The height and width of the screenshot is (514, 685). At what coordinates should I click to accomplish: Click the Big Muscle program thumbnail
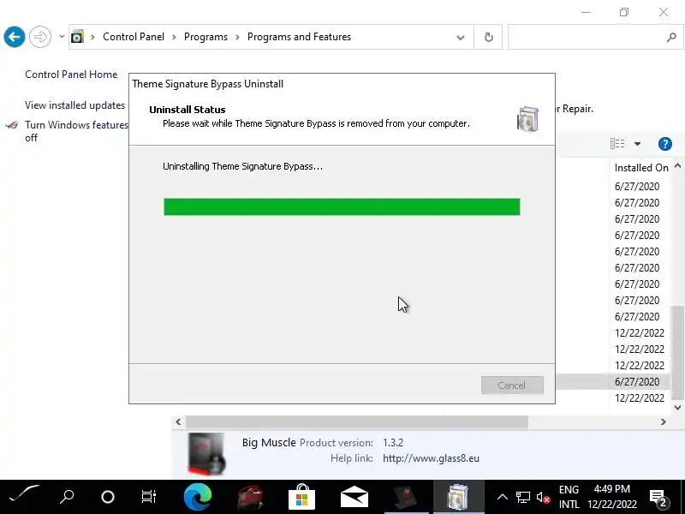coord(206,454)
